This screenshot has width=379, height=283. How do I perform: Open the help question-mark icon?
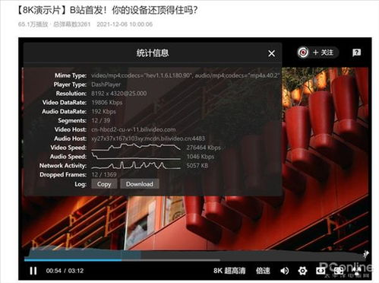[356, 52]
